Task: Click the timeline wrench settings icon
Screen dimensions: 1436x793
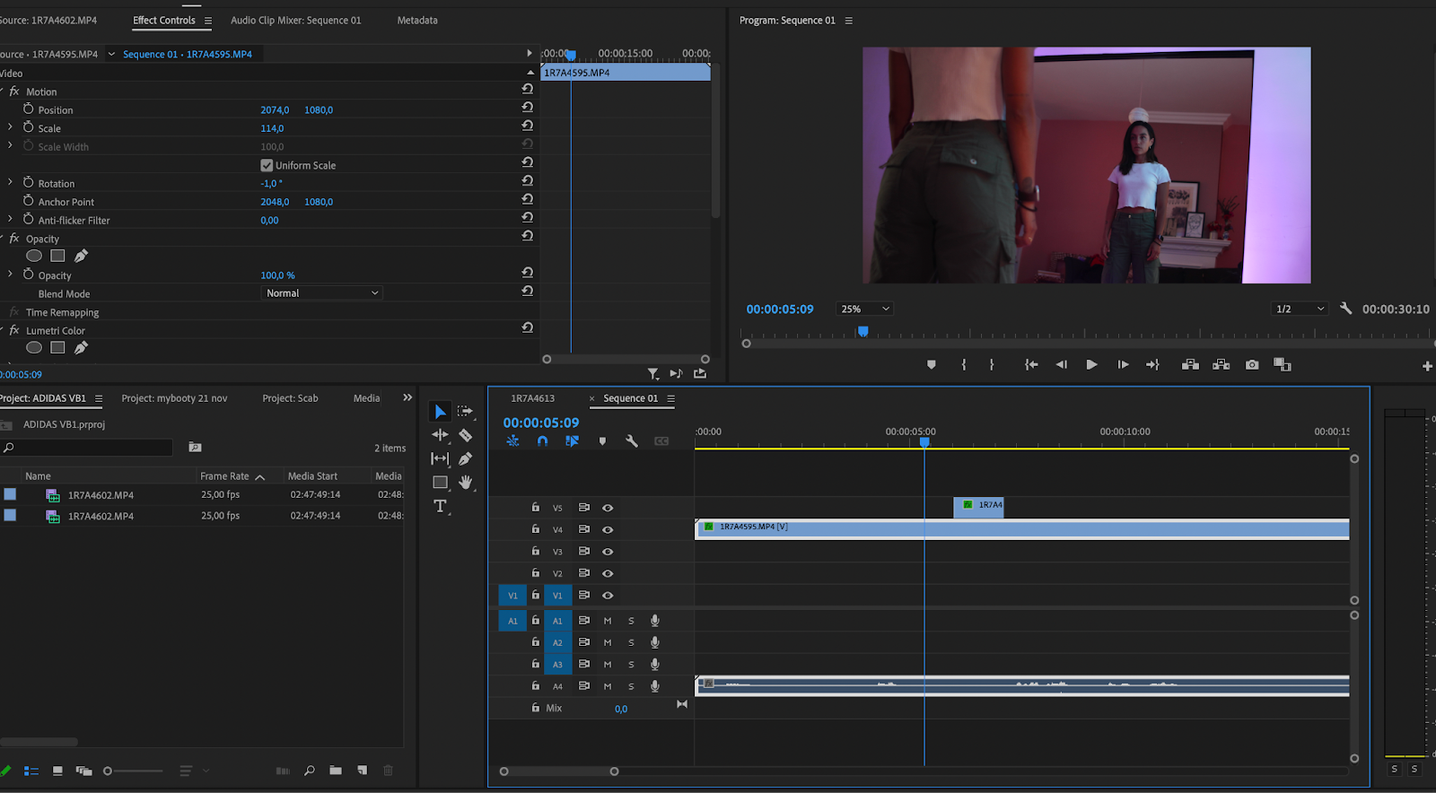Action: 632,441
